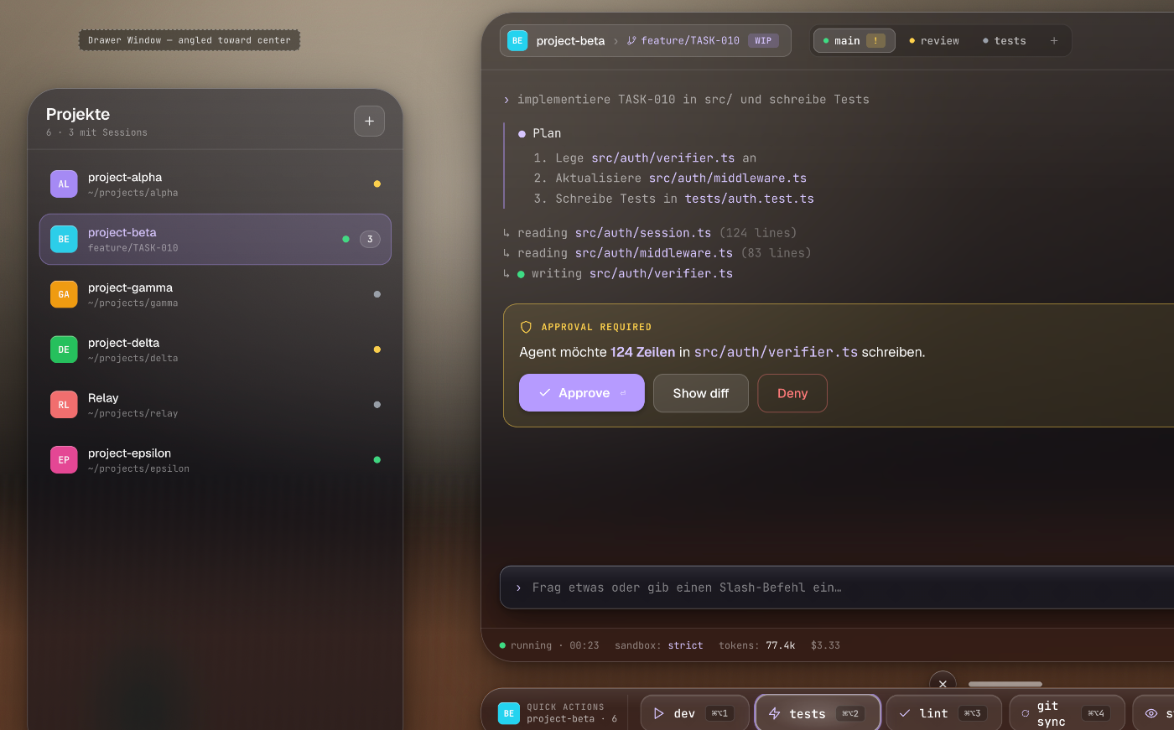Click the sandbox: strict status entry
This screenshot has height=730, width=1174.
pyautogui.click(x=659, y=645)
